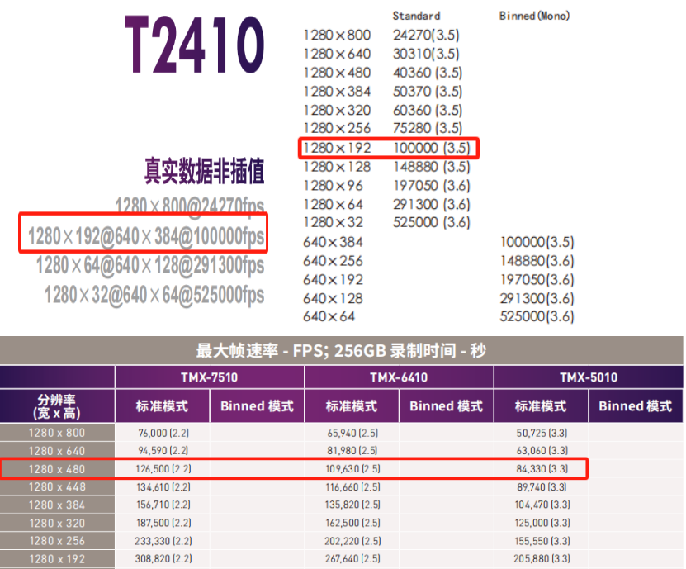
Task: Click the 真实数据非插值 heading
Action: (204, 171)
